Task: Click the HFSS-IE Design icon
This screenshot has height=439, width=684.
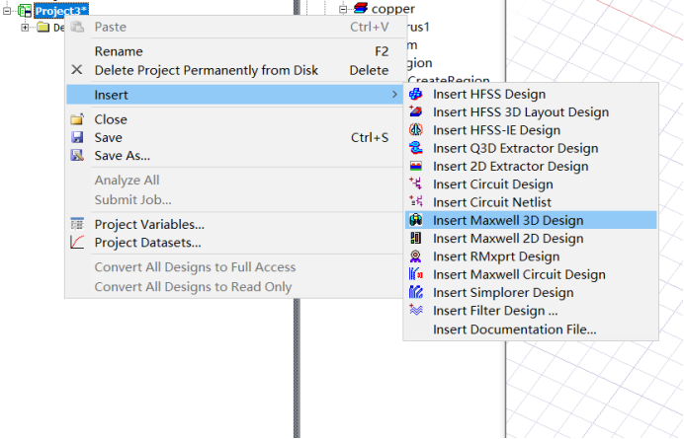Action: tap(416, 130)
